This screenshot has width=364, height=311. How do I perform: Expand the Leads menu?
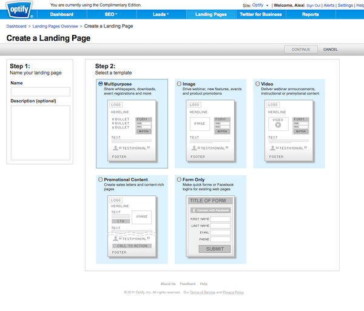point(161,15)
